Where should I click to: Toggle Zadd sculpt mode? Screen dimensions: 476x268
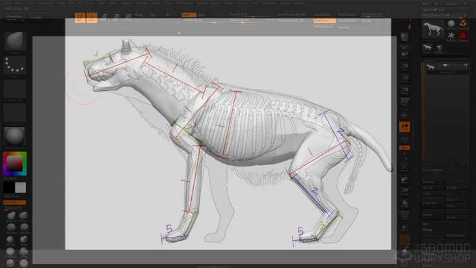point(187,14)
